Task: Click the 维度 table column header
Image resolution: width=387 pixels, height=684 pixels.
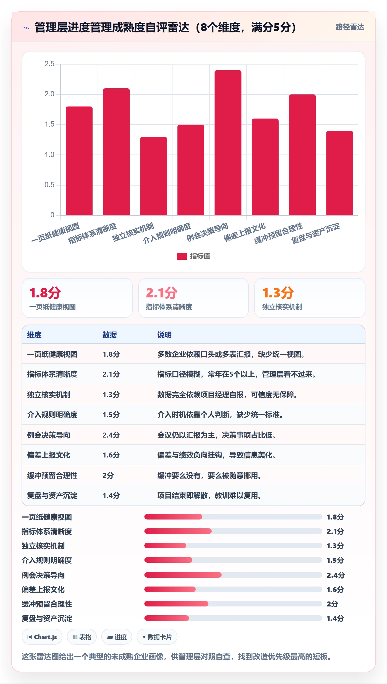Action: 34,335
